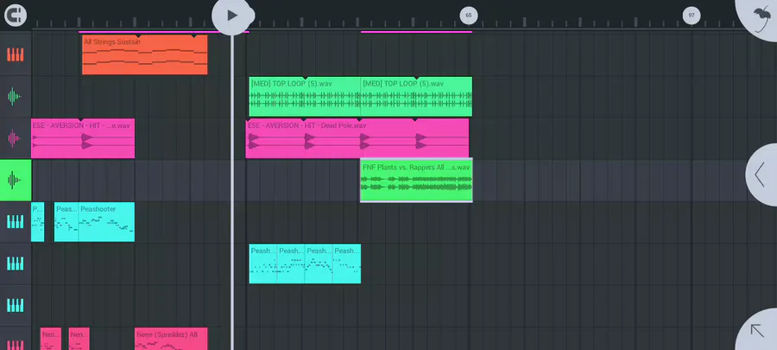Select the orange piano track icon
This screenshot has width=777, height=350.
16,54
